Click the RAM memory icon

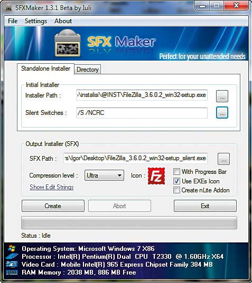12,272
